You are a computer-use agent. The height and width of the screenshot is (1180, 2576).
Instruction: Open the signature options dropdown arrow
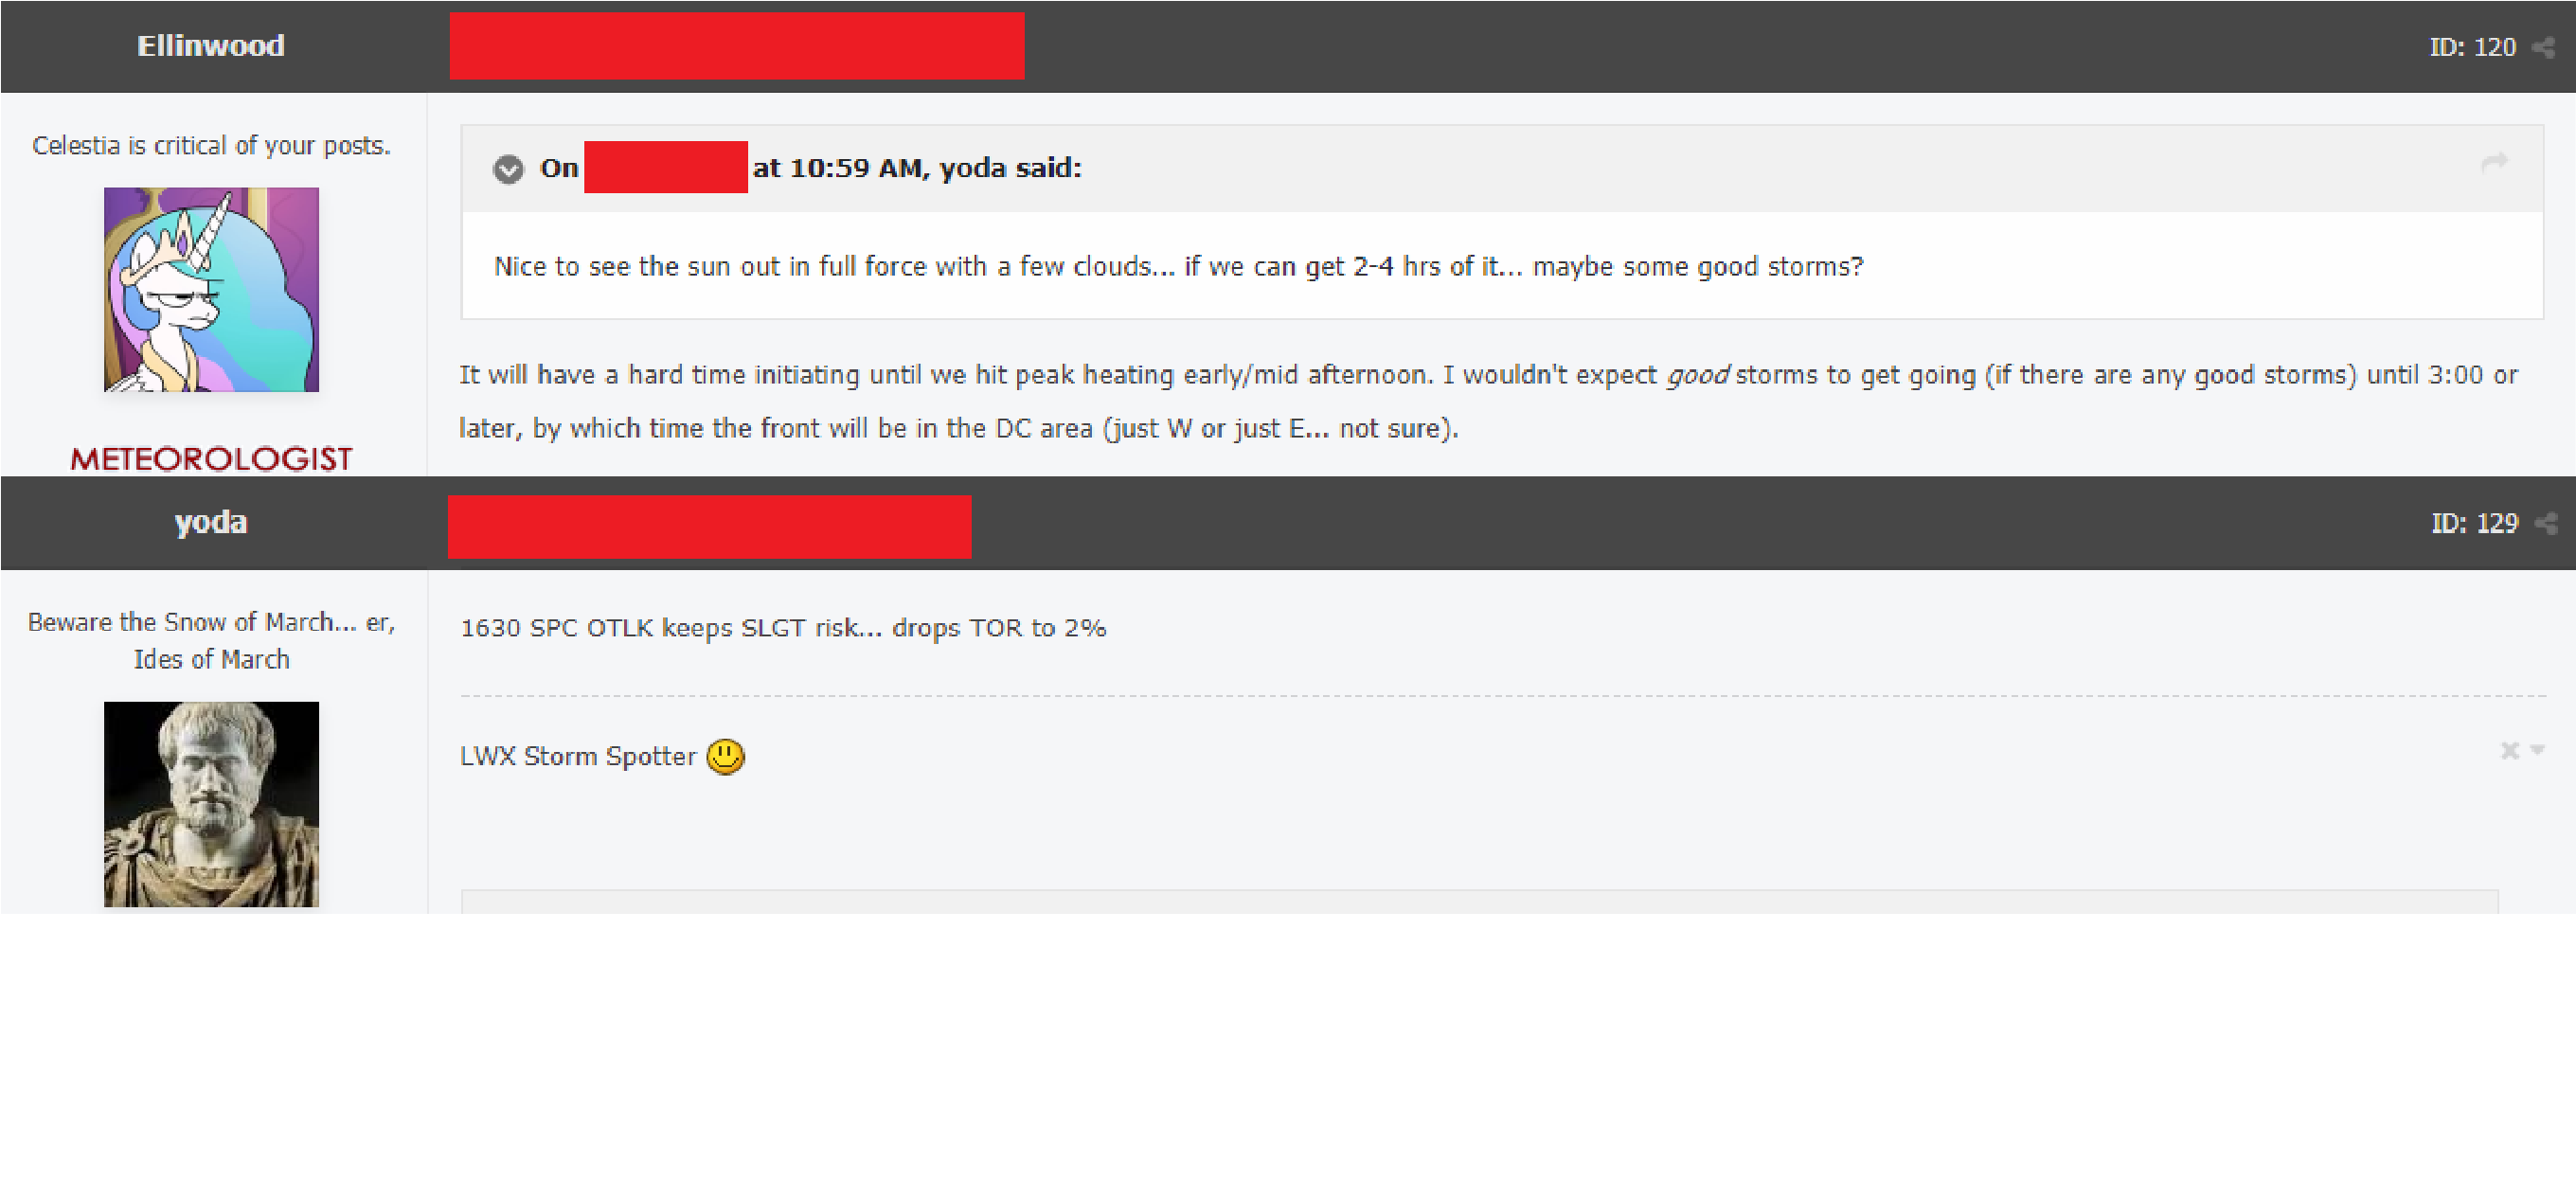pyautogui.click(x=2537, y=749)
